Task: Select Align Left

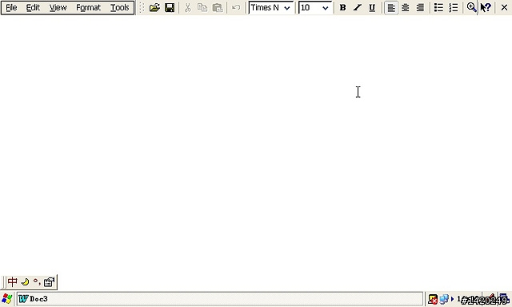Action: (x=391, y=7)
